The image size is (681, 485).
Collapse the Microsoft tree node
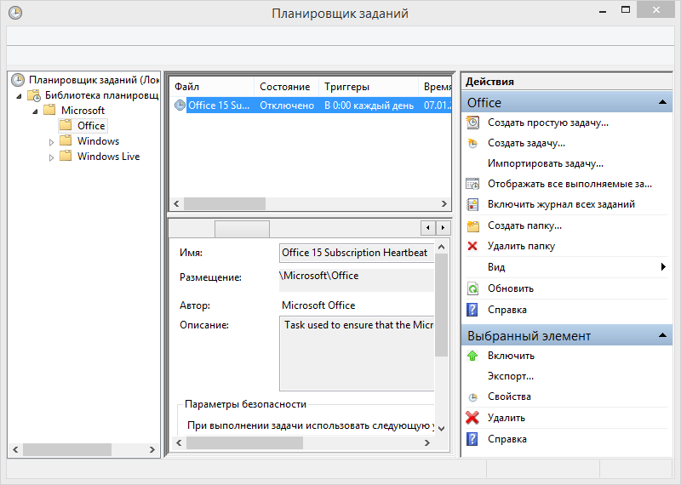[36, 111]
